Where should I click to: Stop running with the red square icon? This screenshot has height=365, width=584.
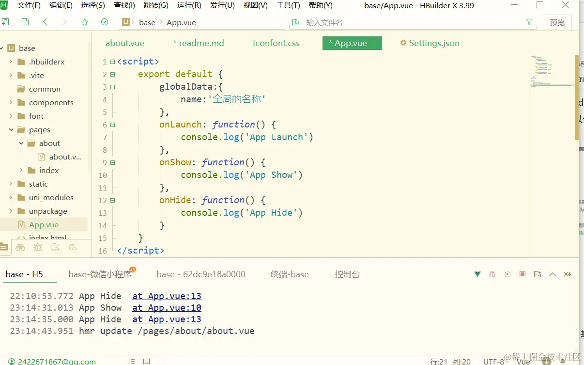[x=523, y=274]
